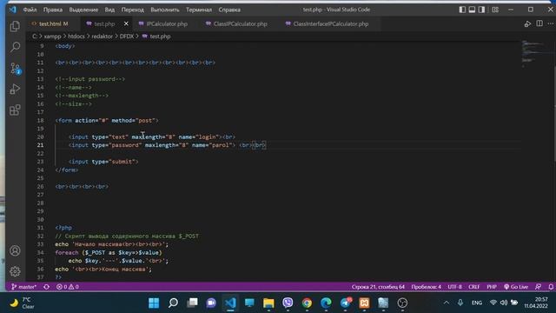The width and height of the screenshot is (556, 313).
Task: Start the Go Live server
Action: (516, 287)
